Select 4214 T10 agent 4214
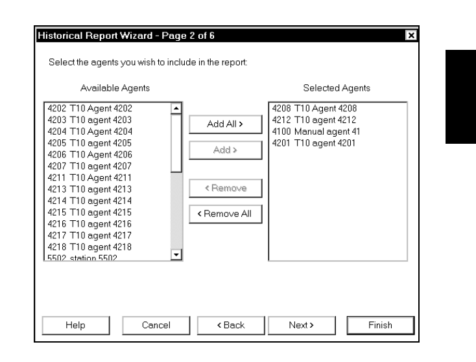Screen dimensions: 476x362 point(108,200)
